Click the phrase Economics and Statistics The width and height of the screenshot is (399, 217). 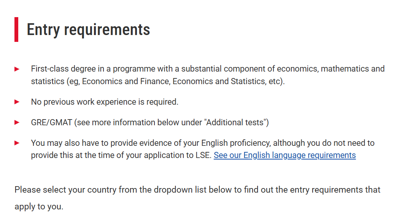point(219,81)
